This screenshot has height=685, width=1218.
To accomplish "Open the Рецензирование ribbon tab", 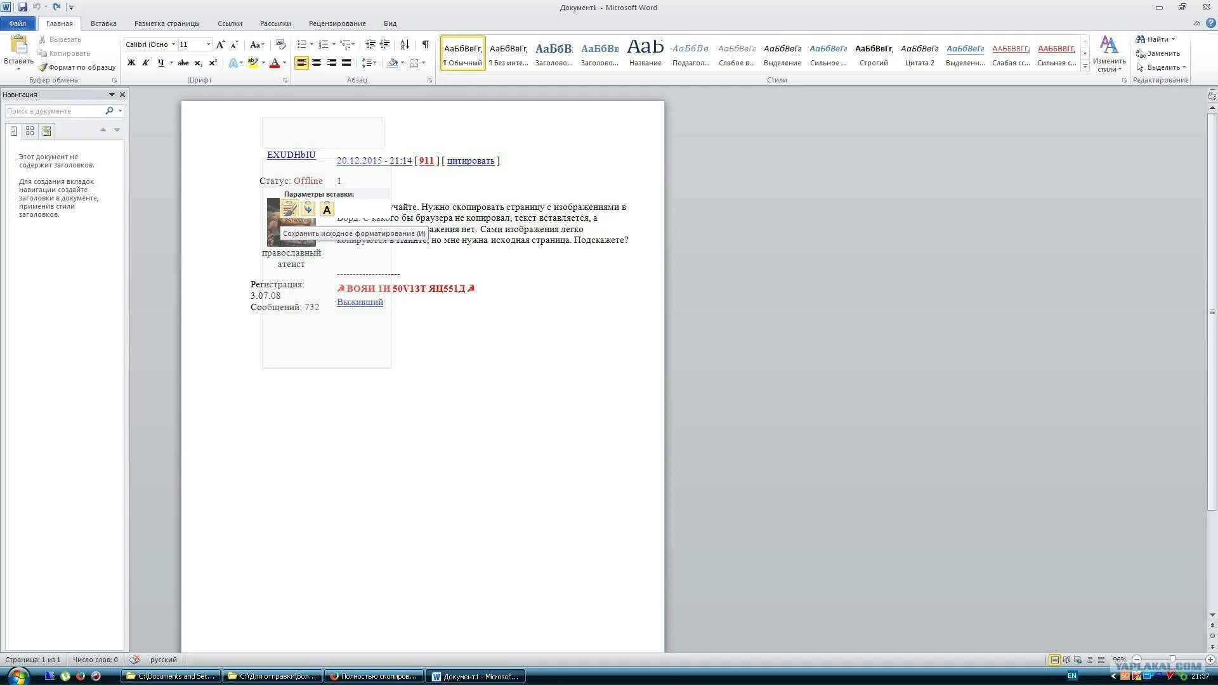I will tap(337, 23).
